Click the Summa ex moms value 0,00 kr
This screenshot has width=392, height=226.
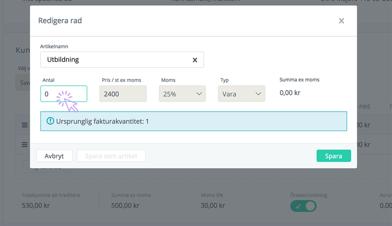click(x=290, y=92)
